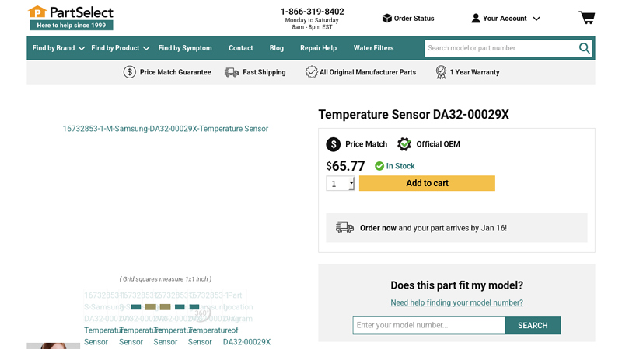The width and height of the screenshot is (622, 349).
Task: Add the temperature sensor to cart
Action: click(427, 183)
